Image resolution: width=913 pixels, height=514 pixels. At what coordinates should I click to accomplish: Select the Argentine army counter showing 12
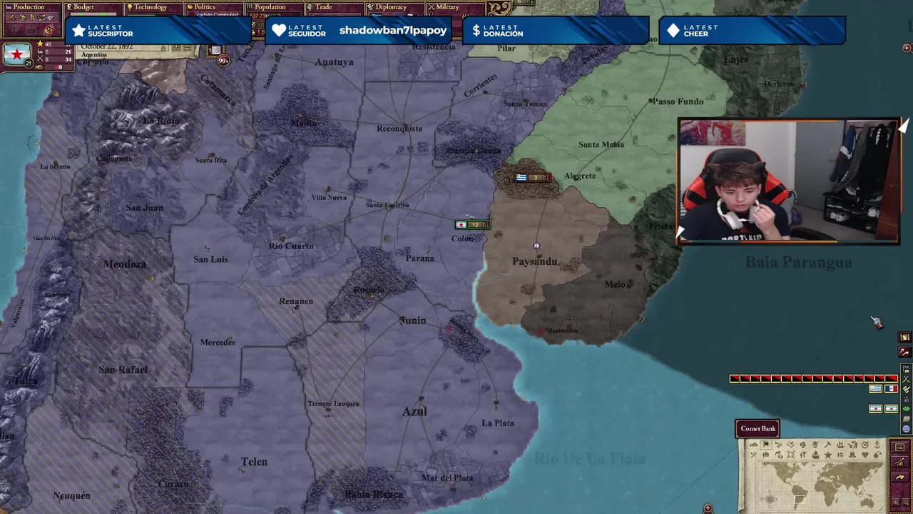click(x=472, y=225)
